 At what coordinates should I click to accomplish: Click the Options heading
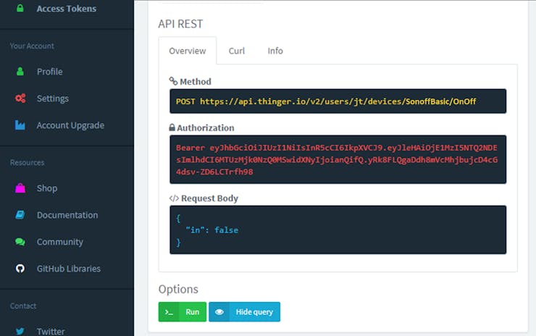click(178, 289)
